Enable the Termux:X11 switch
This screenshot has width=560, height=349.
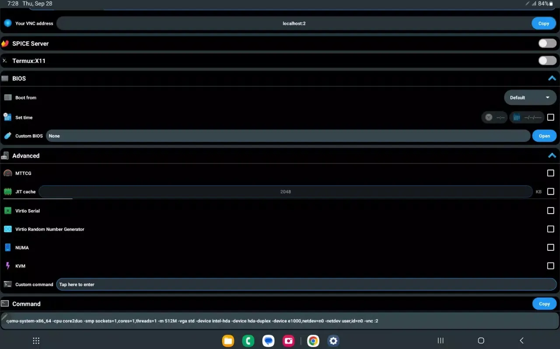click(x=547, y=61)
